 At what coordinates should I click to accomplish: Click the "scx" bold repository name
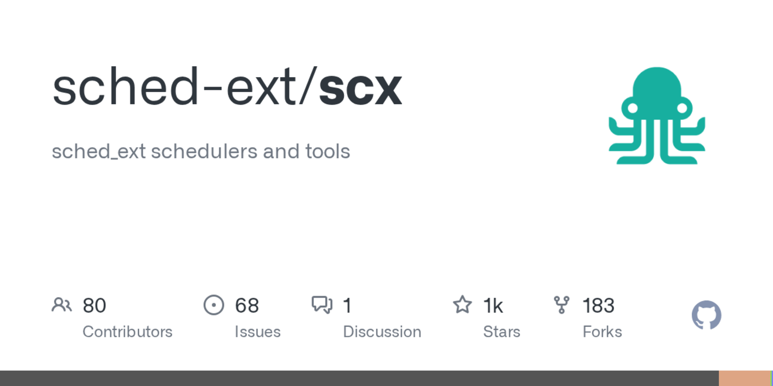(360, 88)
